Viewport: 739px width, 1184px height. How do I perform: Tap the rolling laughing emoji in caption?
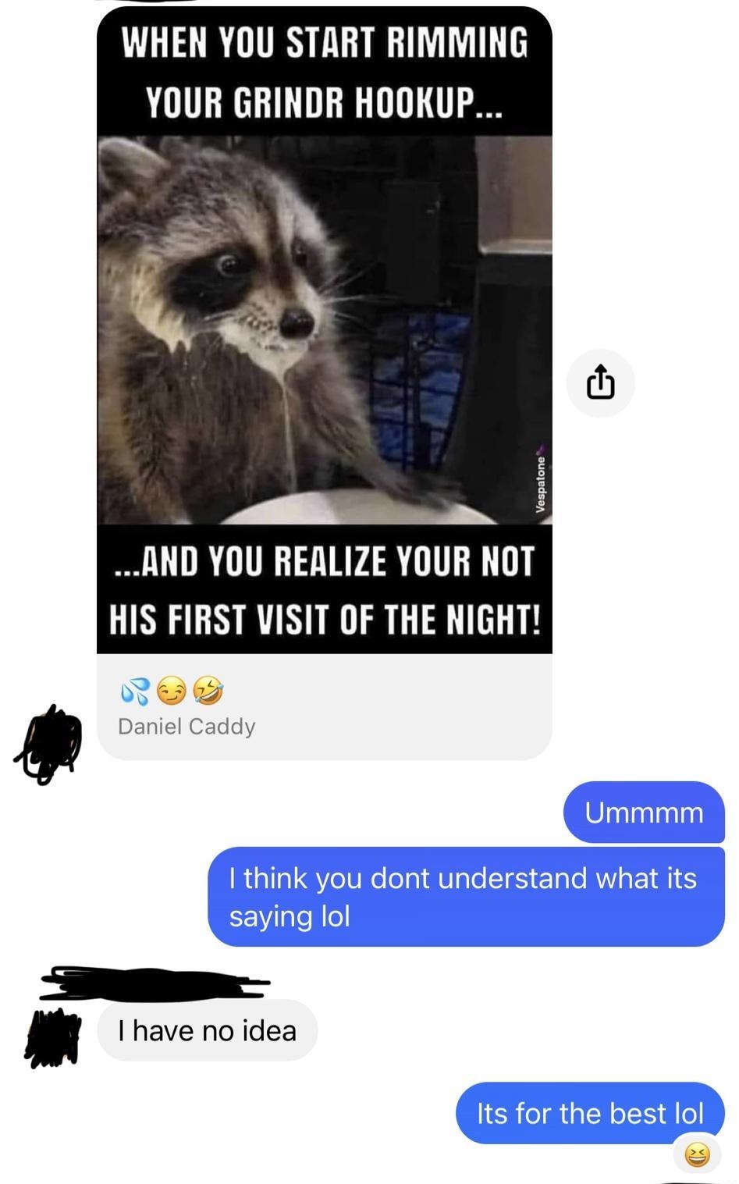point(208,690)
